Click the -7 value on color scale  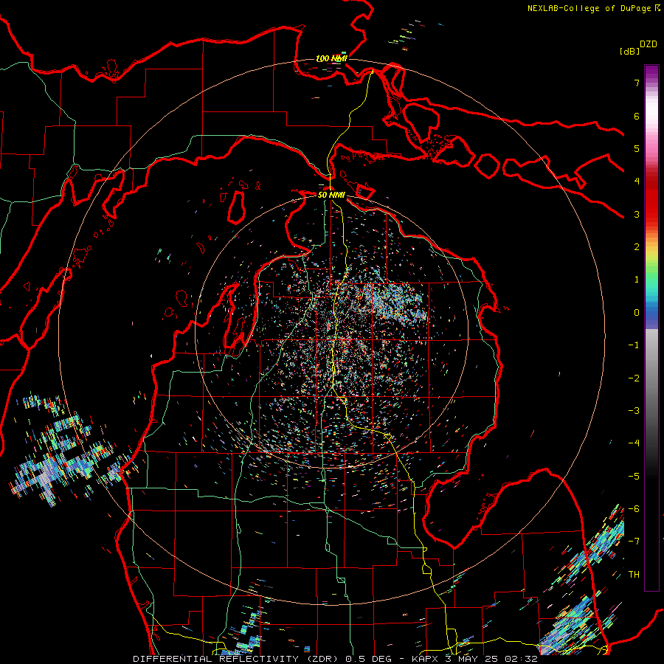click(x=634, y=542)
